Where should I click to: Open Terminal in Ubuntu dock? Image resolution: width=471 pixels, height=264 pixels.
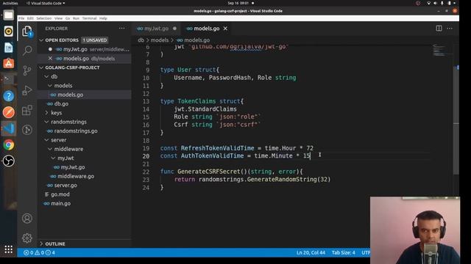click(x=8, y=80)
